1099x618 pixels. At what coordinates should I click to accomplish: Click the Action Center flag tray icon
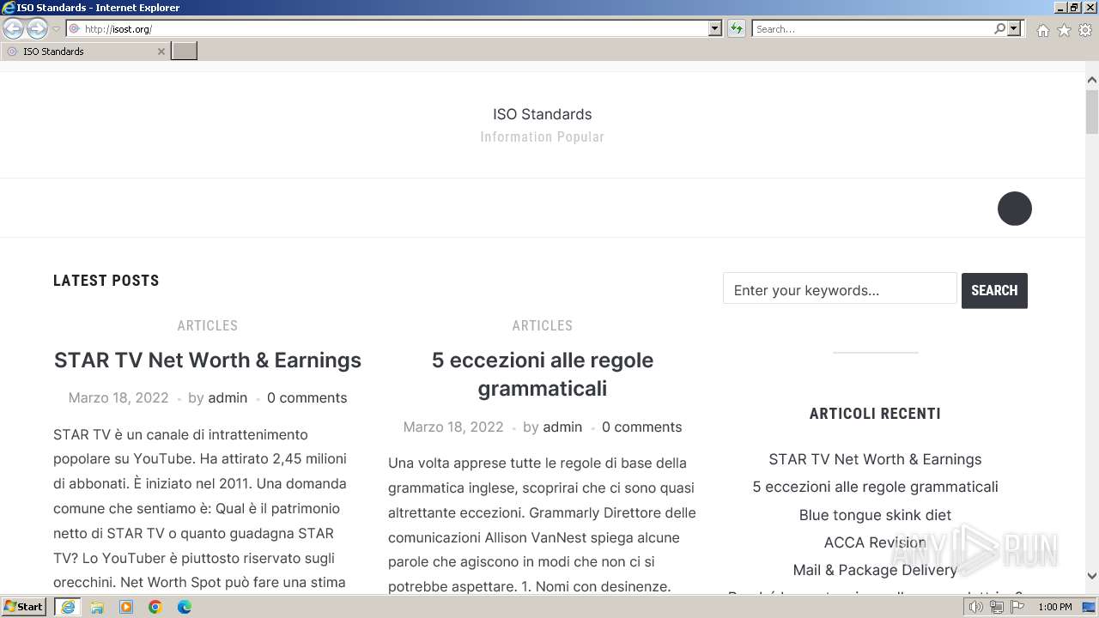(x=1017, y=607)
